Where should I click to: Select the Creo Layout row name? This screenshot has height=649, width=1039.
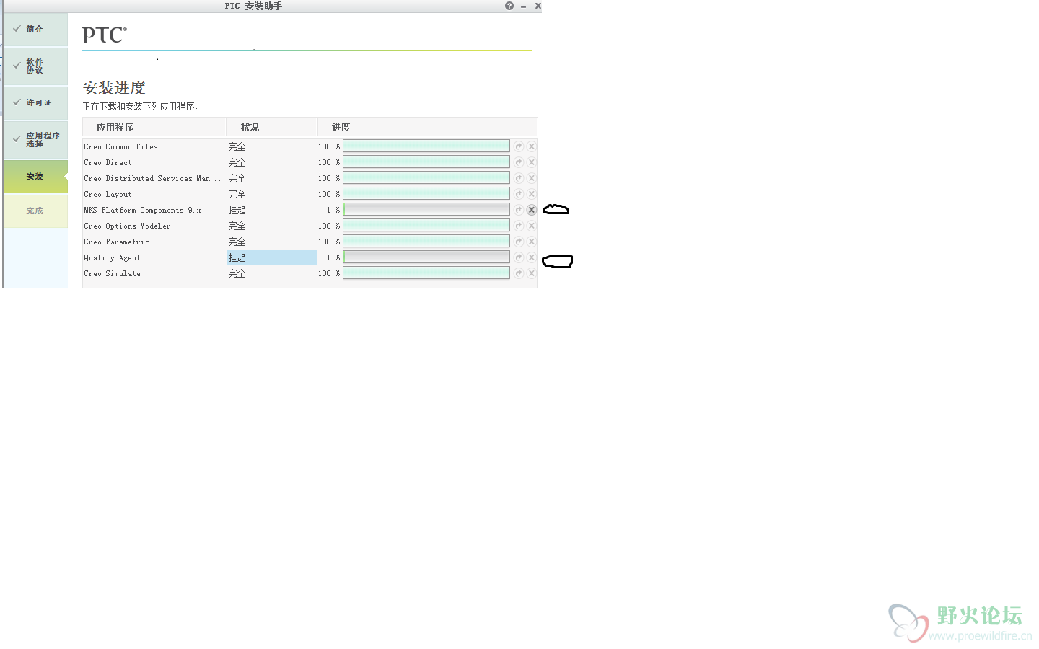click(108, 194)
